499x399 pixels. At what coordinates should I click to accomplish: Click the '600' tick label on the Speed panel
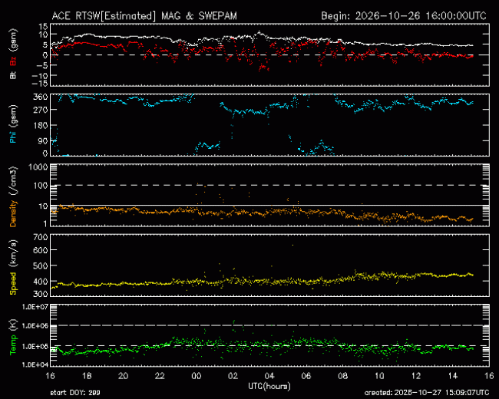click(x=41, y=250)
